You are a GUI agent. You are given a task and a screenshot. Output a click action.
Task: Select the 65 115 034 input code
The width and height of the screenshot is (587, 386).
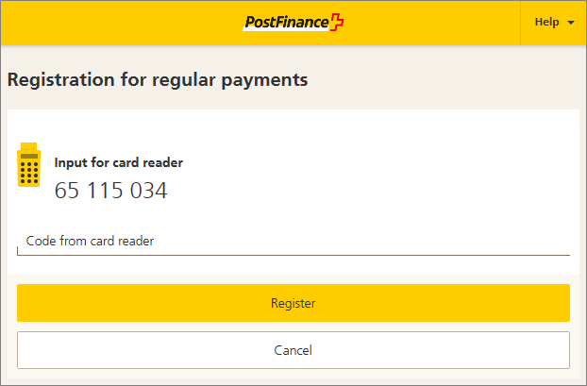point(110,191)
